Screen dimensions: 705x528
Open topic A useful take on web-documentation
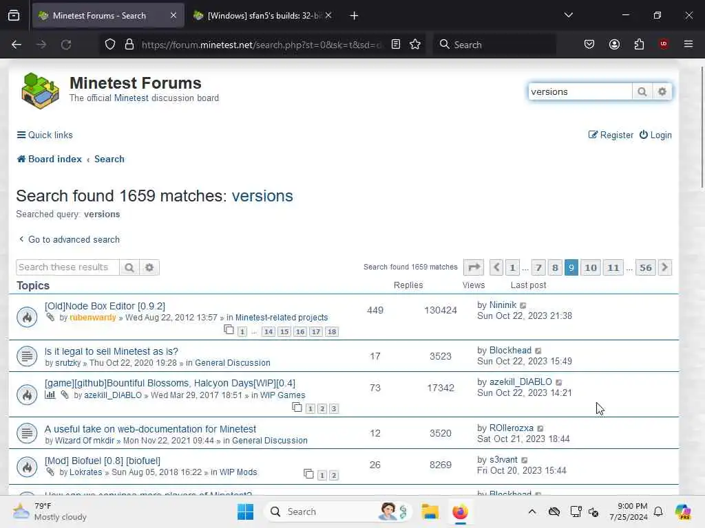click(x=150, y=429)
